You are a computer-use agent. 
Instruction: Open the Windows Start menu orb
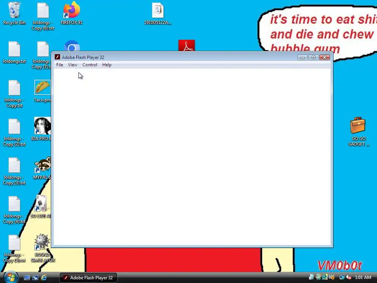(11, 277)
